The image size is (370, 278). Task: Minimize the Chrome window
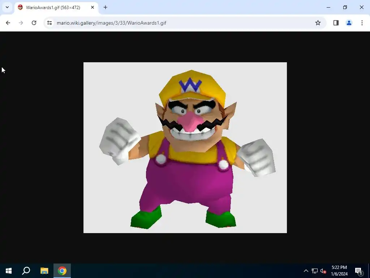pos(328,7)
